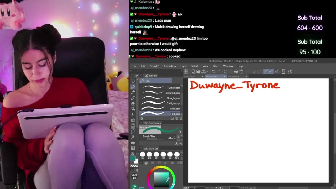
Task: Select the white sub color swatch
Action: [x=136, y=161]
